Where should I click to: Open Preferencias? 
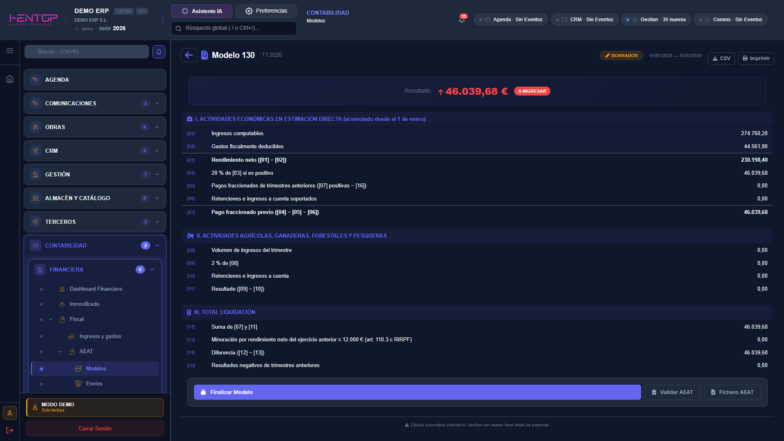(266, 11)
